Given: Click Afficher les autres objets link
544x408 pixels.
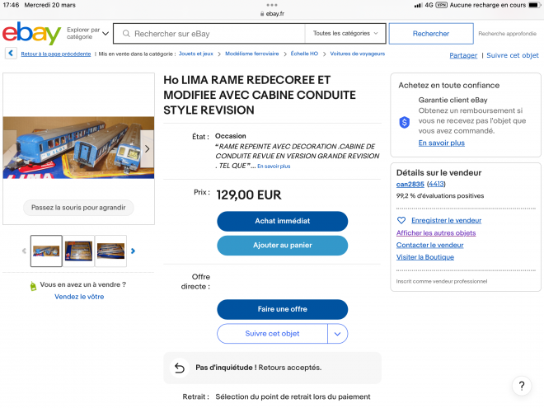Looking at the screenshot, I should click(x=436, y=232).
